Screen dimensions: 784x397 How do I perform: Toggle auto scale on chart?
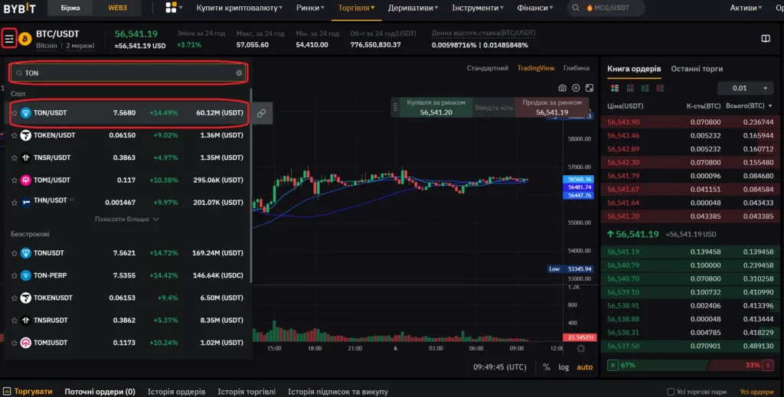pos(584,367)
